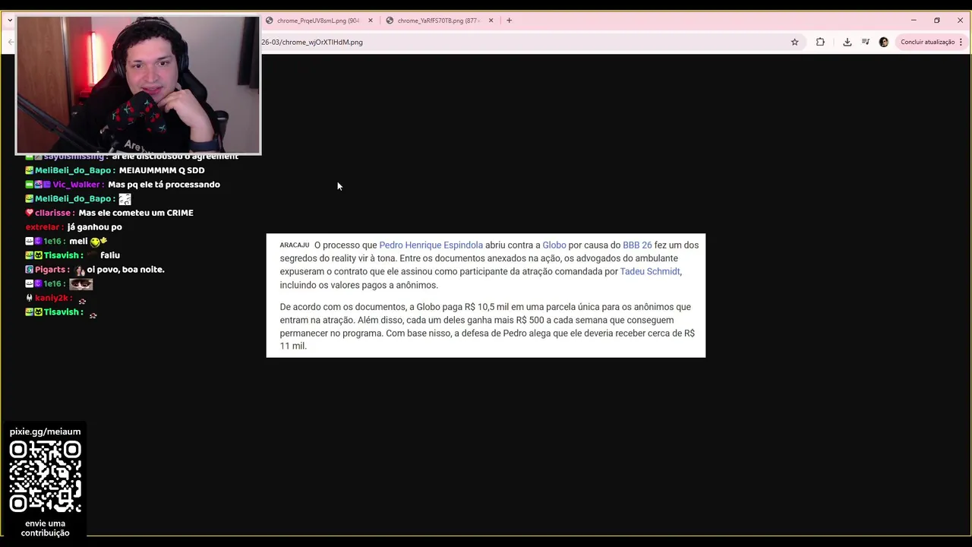Click chat message 'já ganhou po'
This screenshot has width=972, height=547.
(x=94, y=227)
